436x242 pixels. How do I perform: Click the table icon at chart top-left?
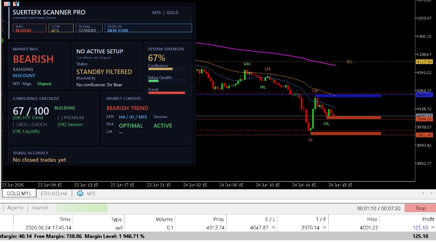(x=7, y=4)
